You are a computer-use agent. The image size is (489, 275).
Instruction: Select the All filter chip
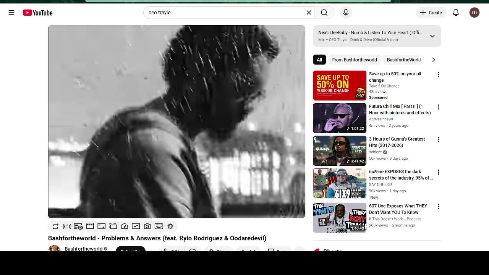coord(319,60)
